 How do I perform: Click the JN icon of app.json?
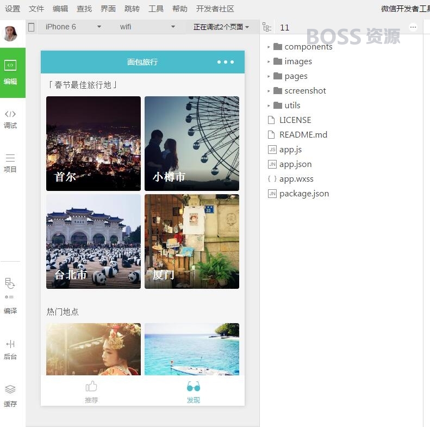click(272, 164)
